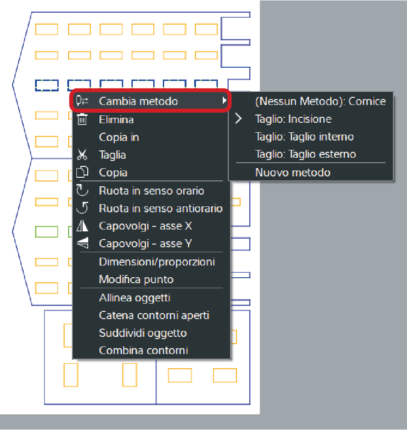Image resolution: width=407 pixels, height=430 pixels.
Task: Click the checkmark chevron beside Taglio: Incisione
Action: 238,119
